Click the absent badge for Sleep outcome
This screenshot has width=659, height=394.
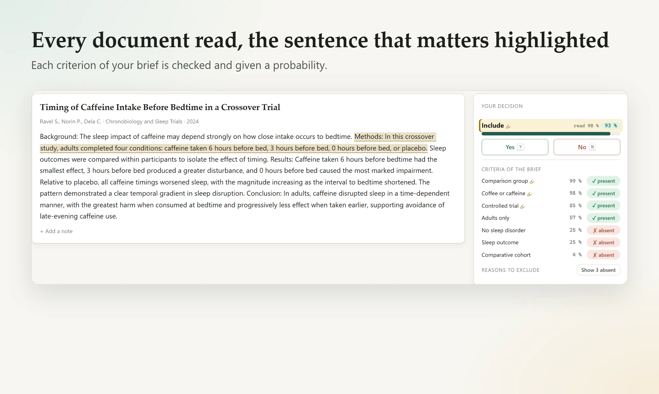coord(603,242)
